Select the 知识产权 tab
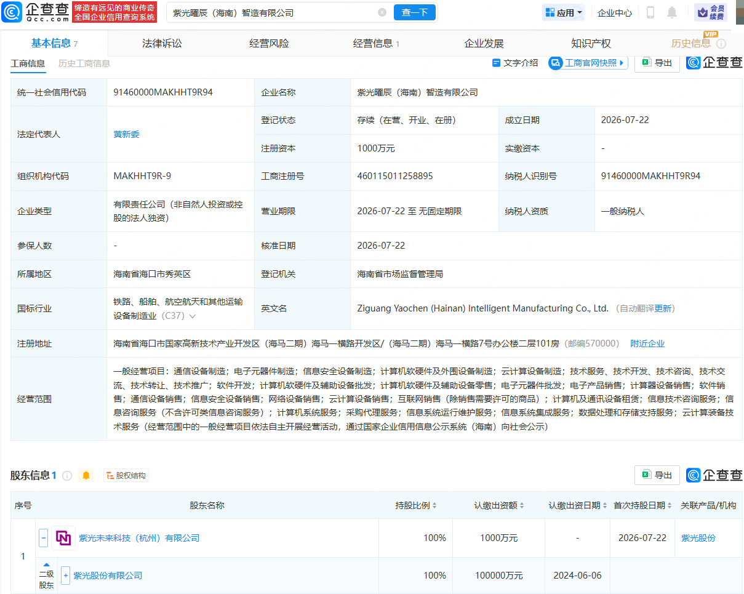This screenshot has height=594, width=744. [x=591, y=43]
